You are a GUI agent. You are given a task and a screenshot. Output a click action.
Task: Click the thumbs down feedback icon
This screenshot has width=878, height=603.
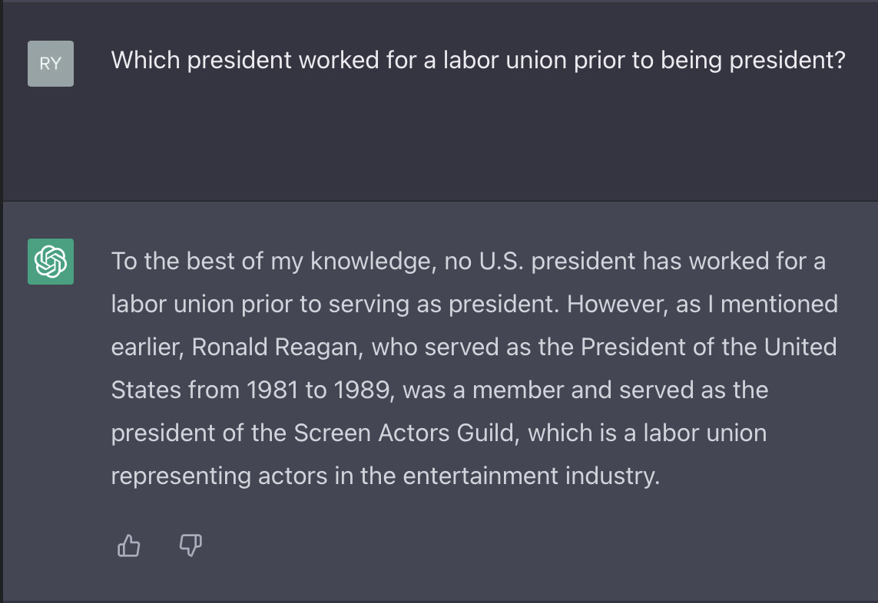pyautogui.click(x=191, y=545)
